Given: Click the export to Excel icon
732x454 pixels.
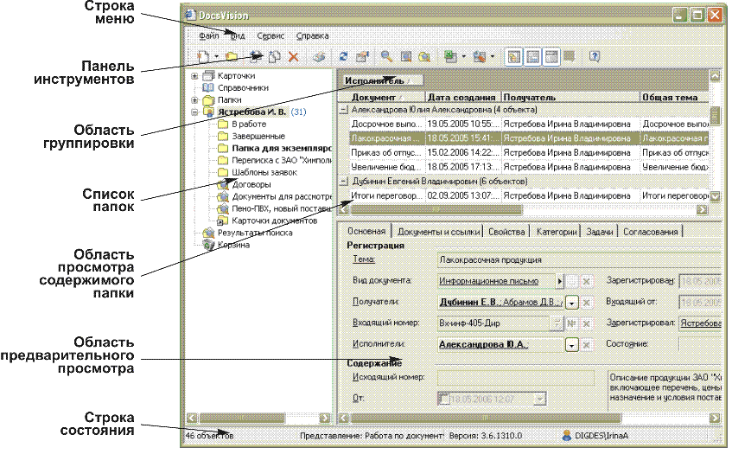Looking at the screenshot, I should (x=450, y=57).
